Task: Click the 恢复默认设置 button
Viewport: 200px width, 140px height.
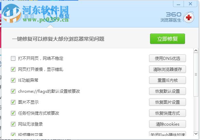Action: pos(167,91)
